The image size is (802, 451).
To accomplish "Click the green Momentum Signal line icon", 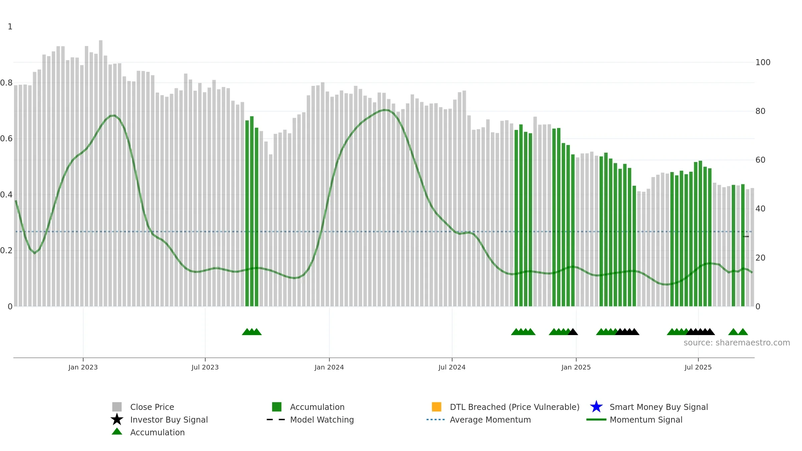I will tap(596, 420).
